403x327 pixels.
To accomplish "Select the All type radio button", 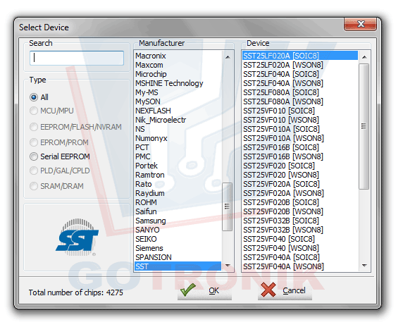I will point(34,97).
